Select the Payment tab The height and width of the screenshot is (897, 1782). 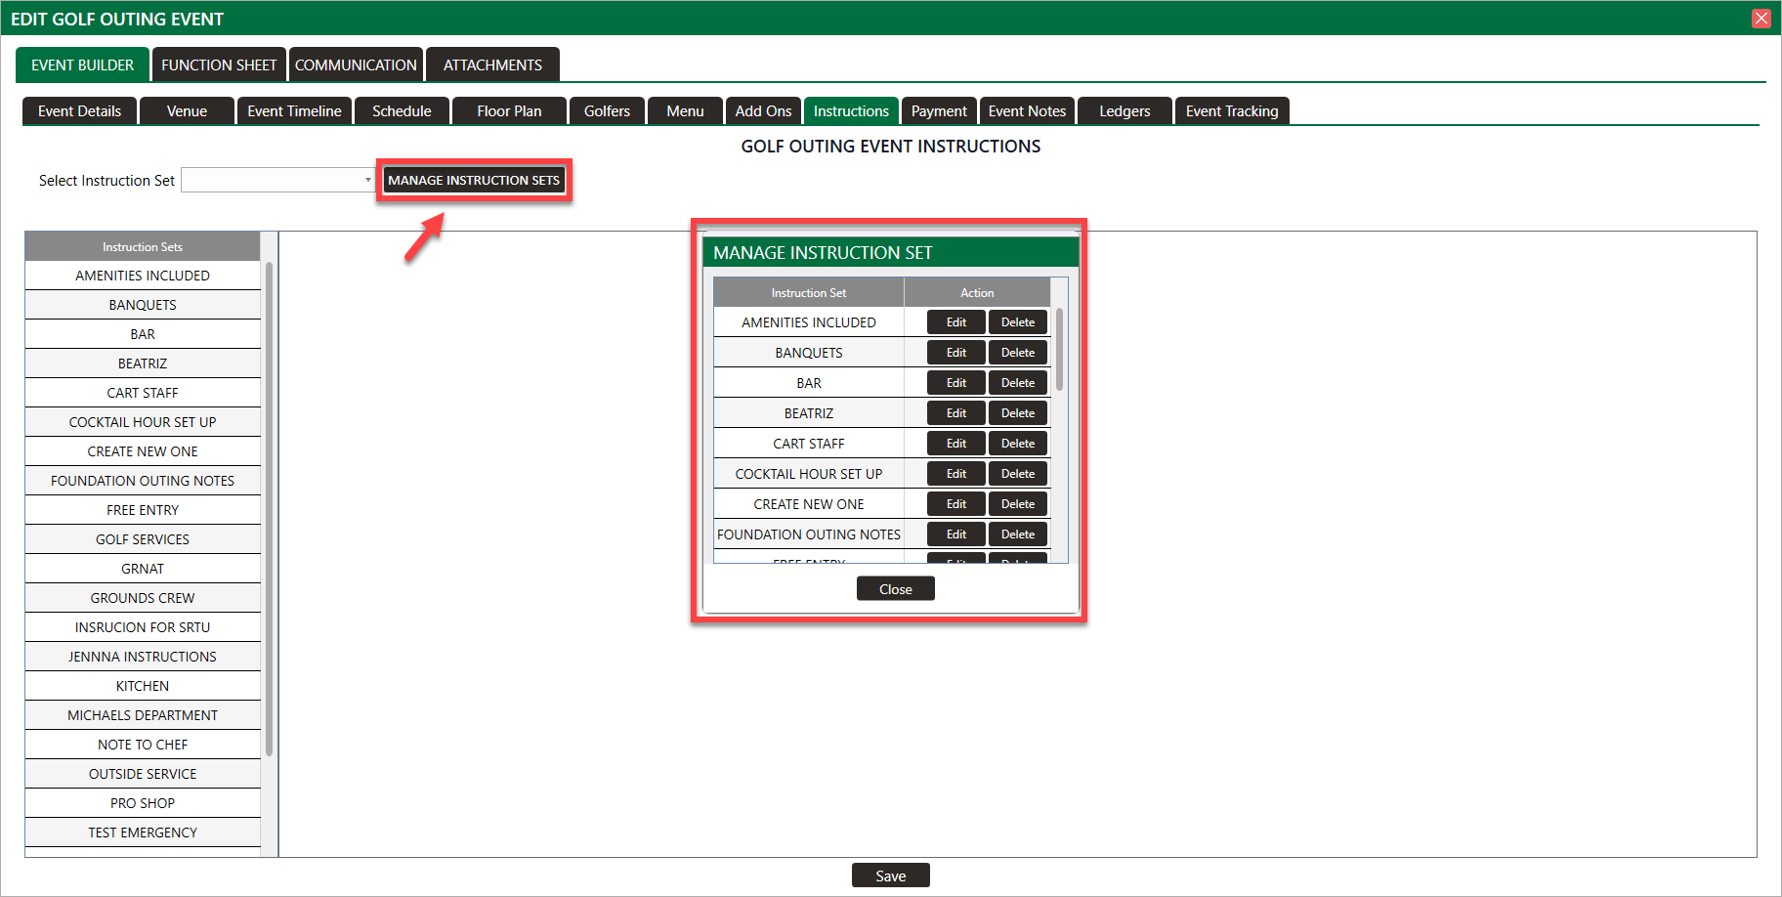(939, 111)
